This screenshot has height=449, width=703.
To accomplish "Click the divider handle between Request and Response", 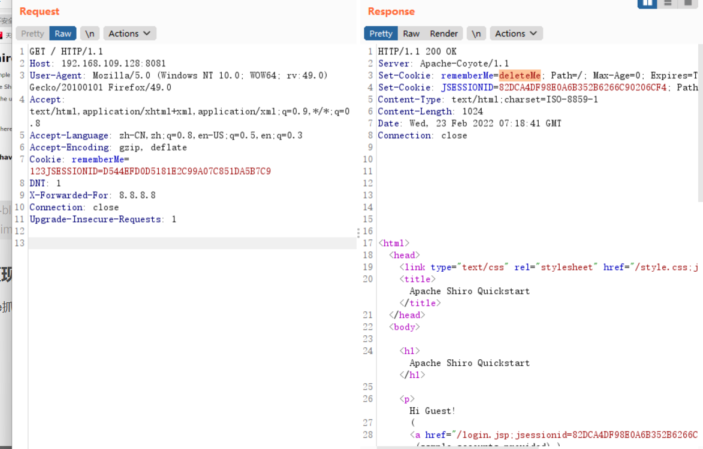I will tap(358, 233).
